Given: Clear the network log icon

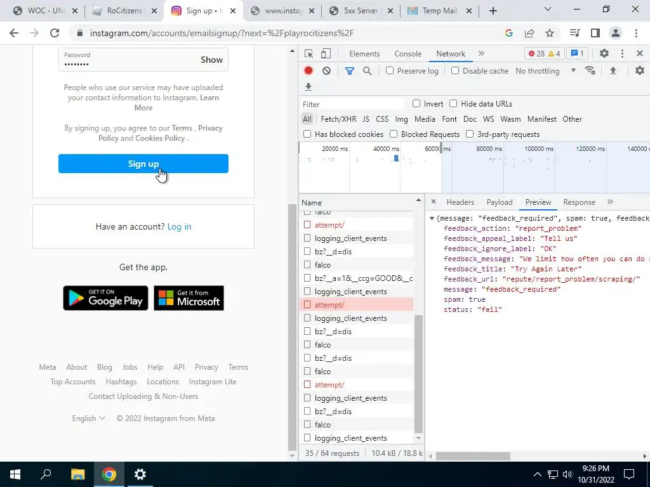Looking at the screenshot, I should click(x=327, y=71).
